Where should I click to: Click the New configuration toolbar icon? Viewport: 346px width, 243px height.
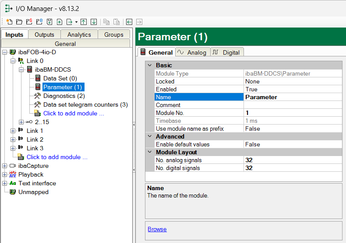[x=9, y=21]
